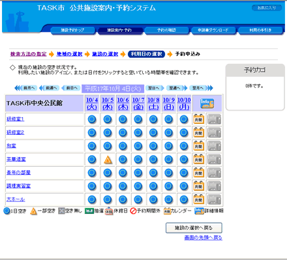
Task: Select the available circle for 大ホール on 10/8
Action: pyautogui.click(x=153, y=199)
